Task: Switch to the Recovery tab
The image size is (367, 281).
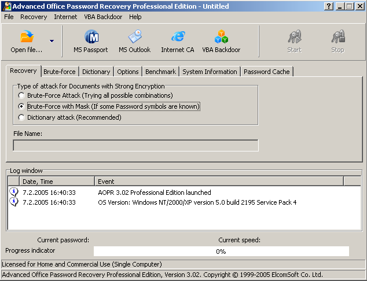Action: pyautogui.click(x=23, y=71)
